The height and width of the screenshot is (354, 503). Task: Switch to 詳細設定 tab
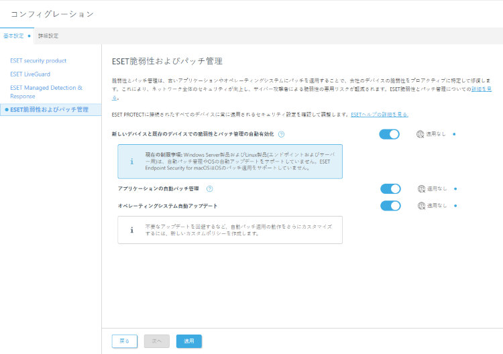point(48,36)
